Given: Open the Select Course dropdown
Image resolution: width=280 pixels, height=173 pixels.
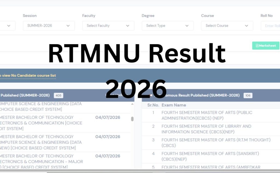Looking at the screenshot, I should pos(227,26).
